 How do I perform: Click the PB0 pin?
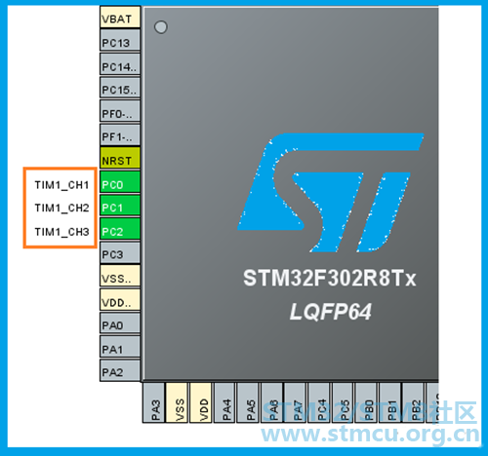366,402
